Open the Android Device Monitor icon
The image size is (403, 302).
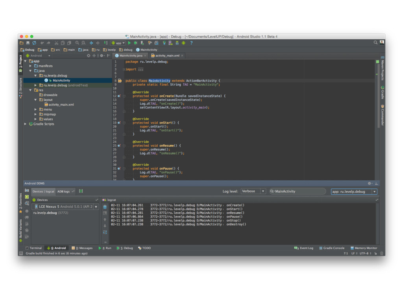pyautogui.click(x=183, y=43)
